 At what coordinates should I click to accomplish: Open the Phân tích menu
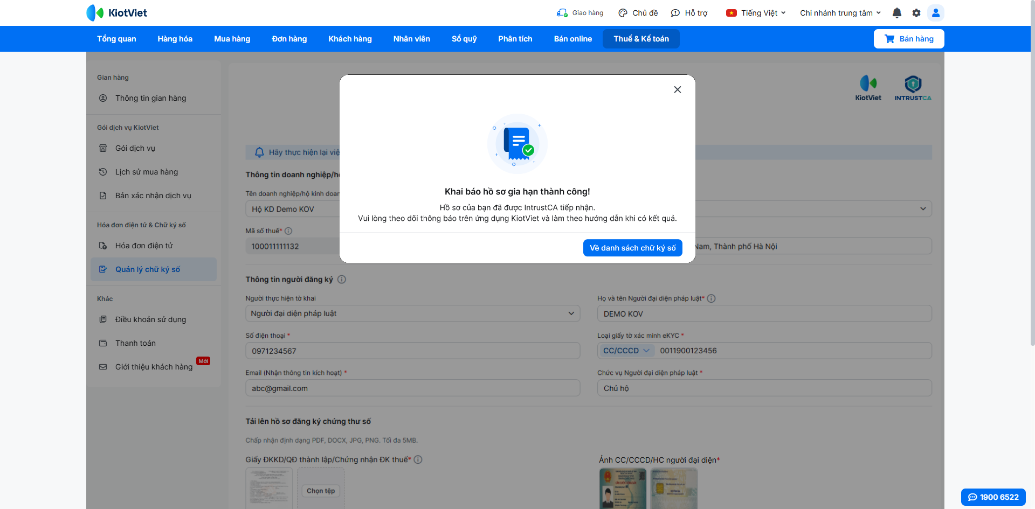(515, 39)
